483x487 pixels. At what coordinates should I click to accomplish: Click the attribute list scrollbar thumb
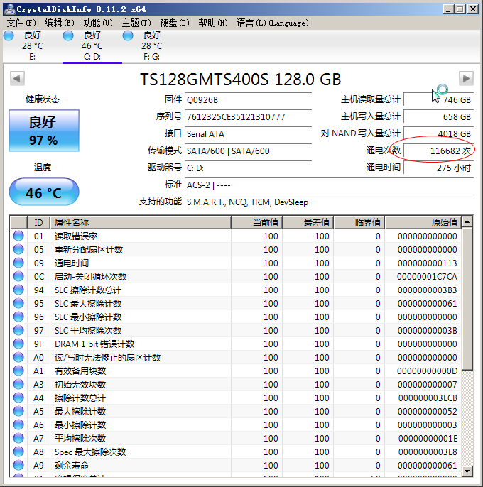point(467,298)
